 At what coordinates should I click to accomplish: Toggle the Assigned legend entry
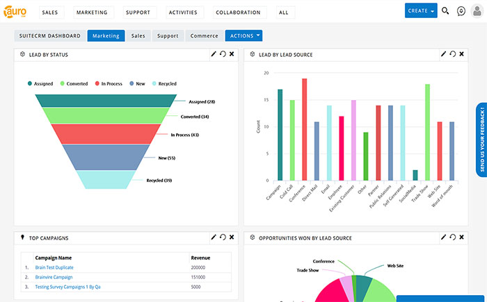pyautogui.click(x=40, y=84)
